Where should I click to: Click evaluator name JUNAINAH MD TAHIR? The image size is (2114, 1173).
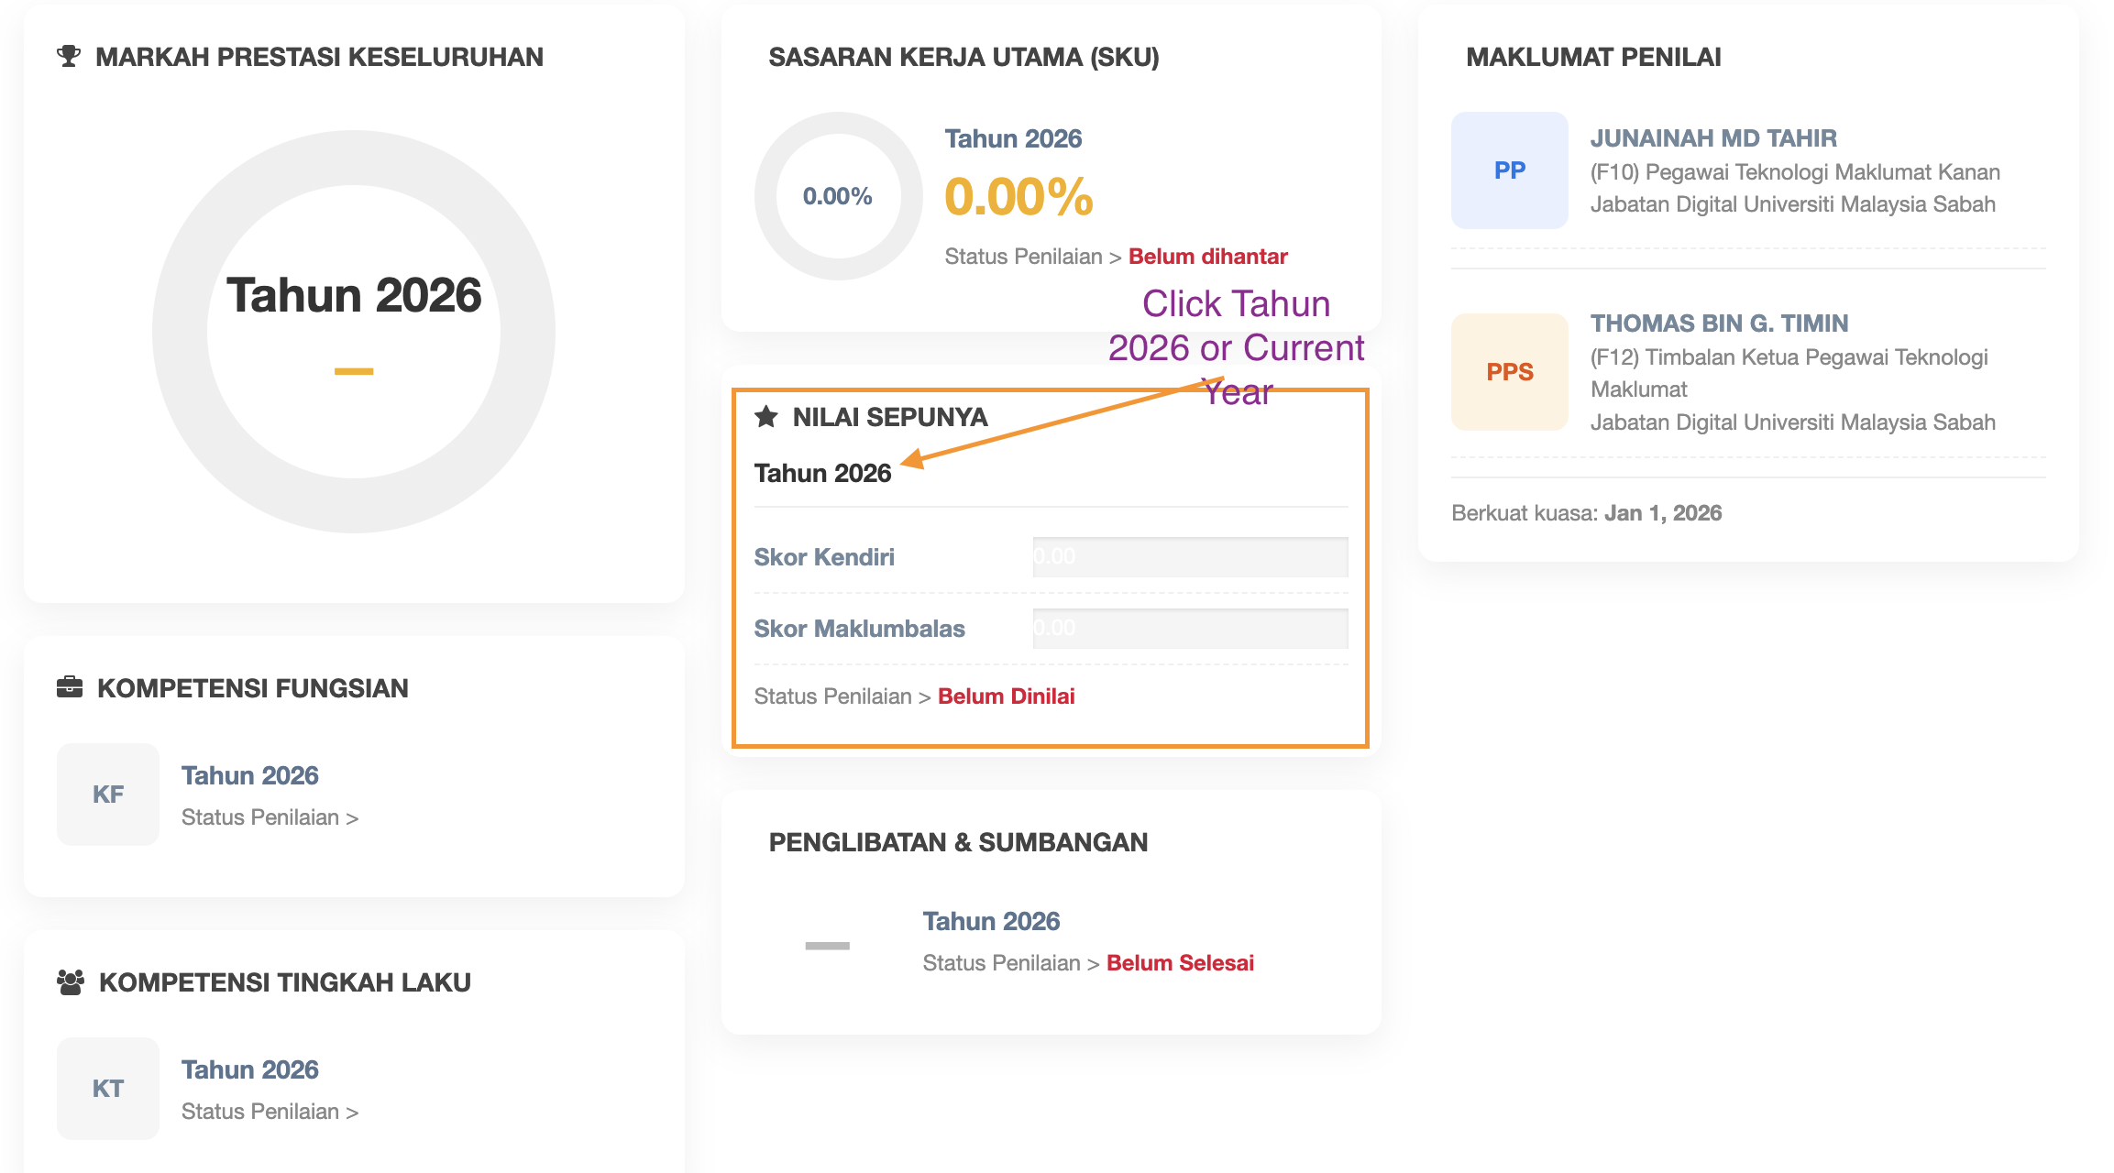[1713, 138]
